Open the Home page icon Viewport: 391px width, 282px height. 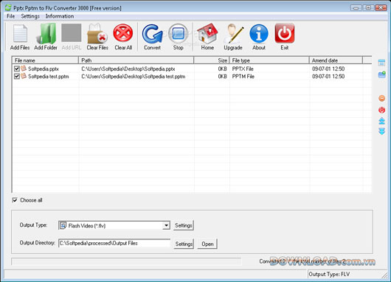click(x=207, y=34)
